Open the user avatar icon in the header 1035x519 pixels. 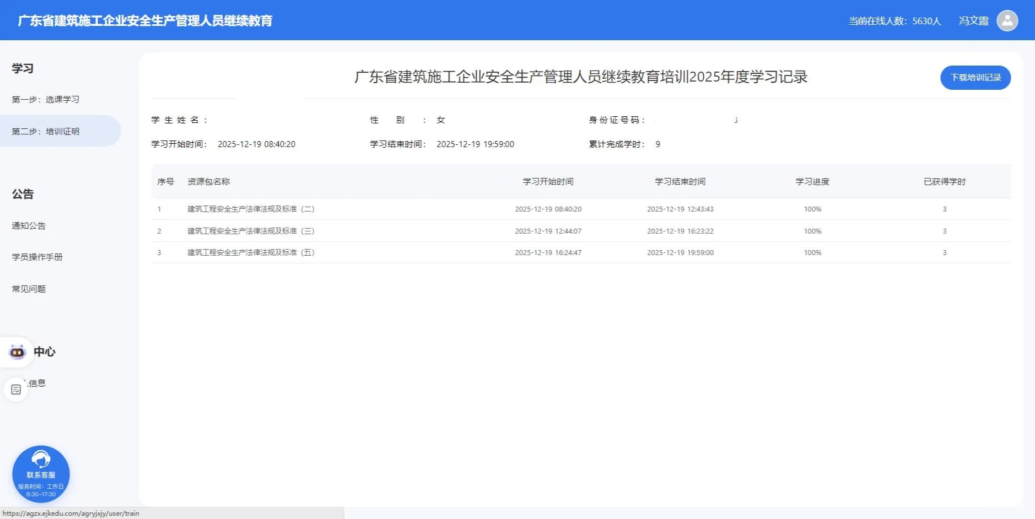(1007, 20)
